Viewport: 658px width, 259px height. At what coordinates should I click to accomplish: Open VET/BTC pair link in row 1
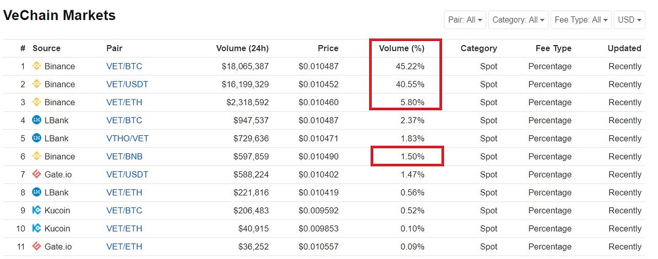tap(124, 66)
